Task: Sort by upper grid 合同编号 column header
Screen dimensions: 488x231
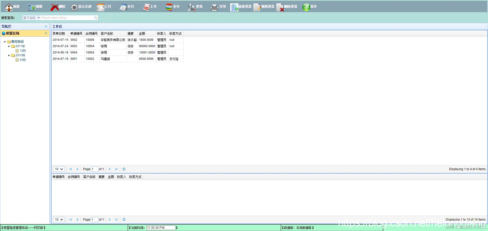Action: 92,33
